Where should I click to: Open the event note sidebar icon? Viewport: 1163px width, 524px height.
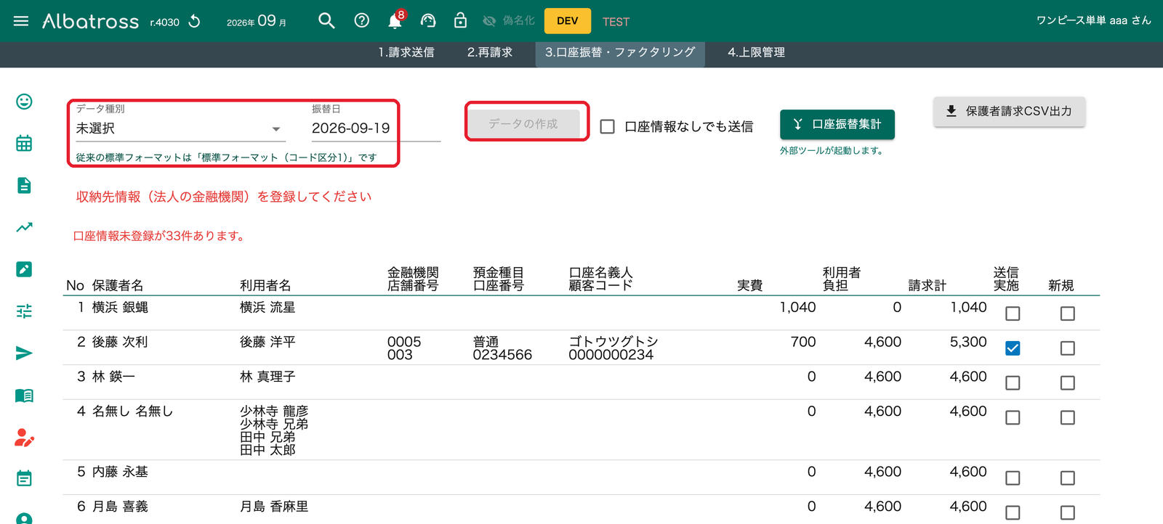pos(24,478)
